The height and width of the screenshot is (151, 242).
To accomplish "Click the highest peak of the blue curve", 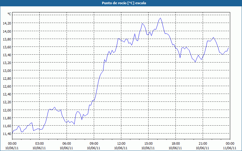I will coord(161,18).
